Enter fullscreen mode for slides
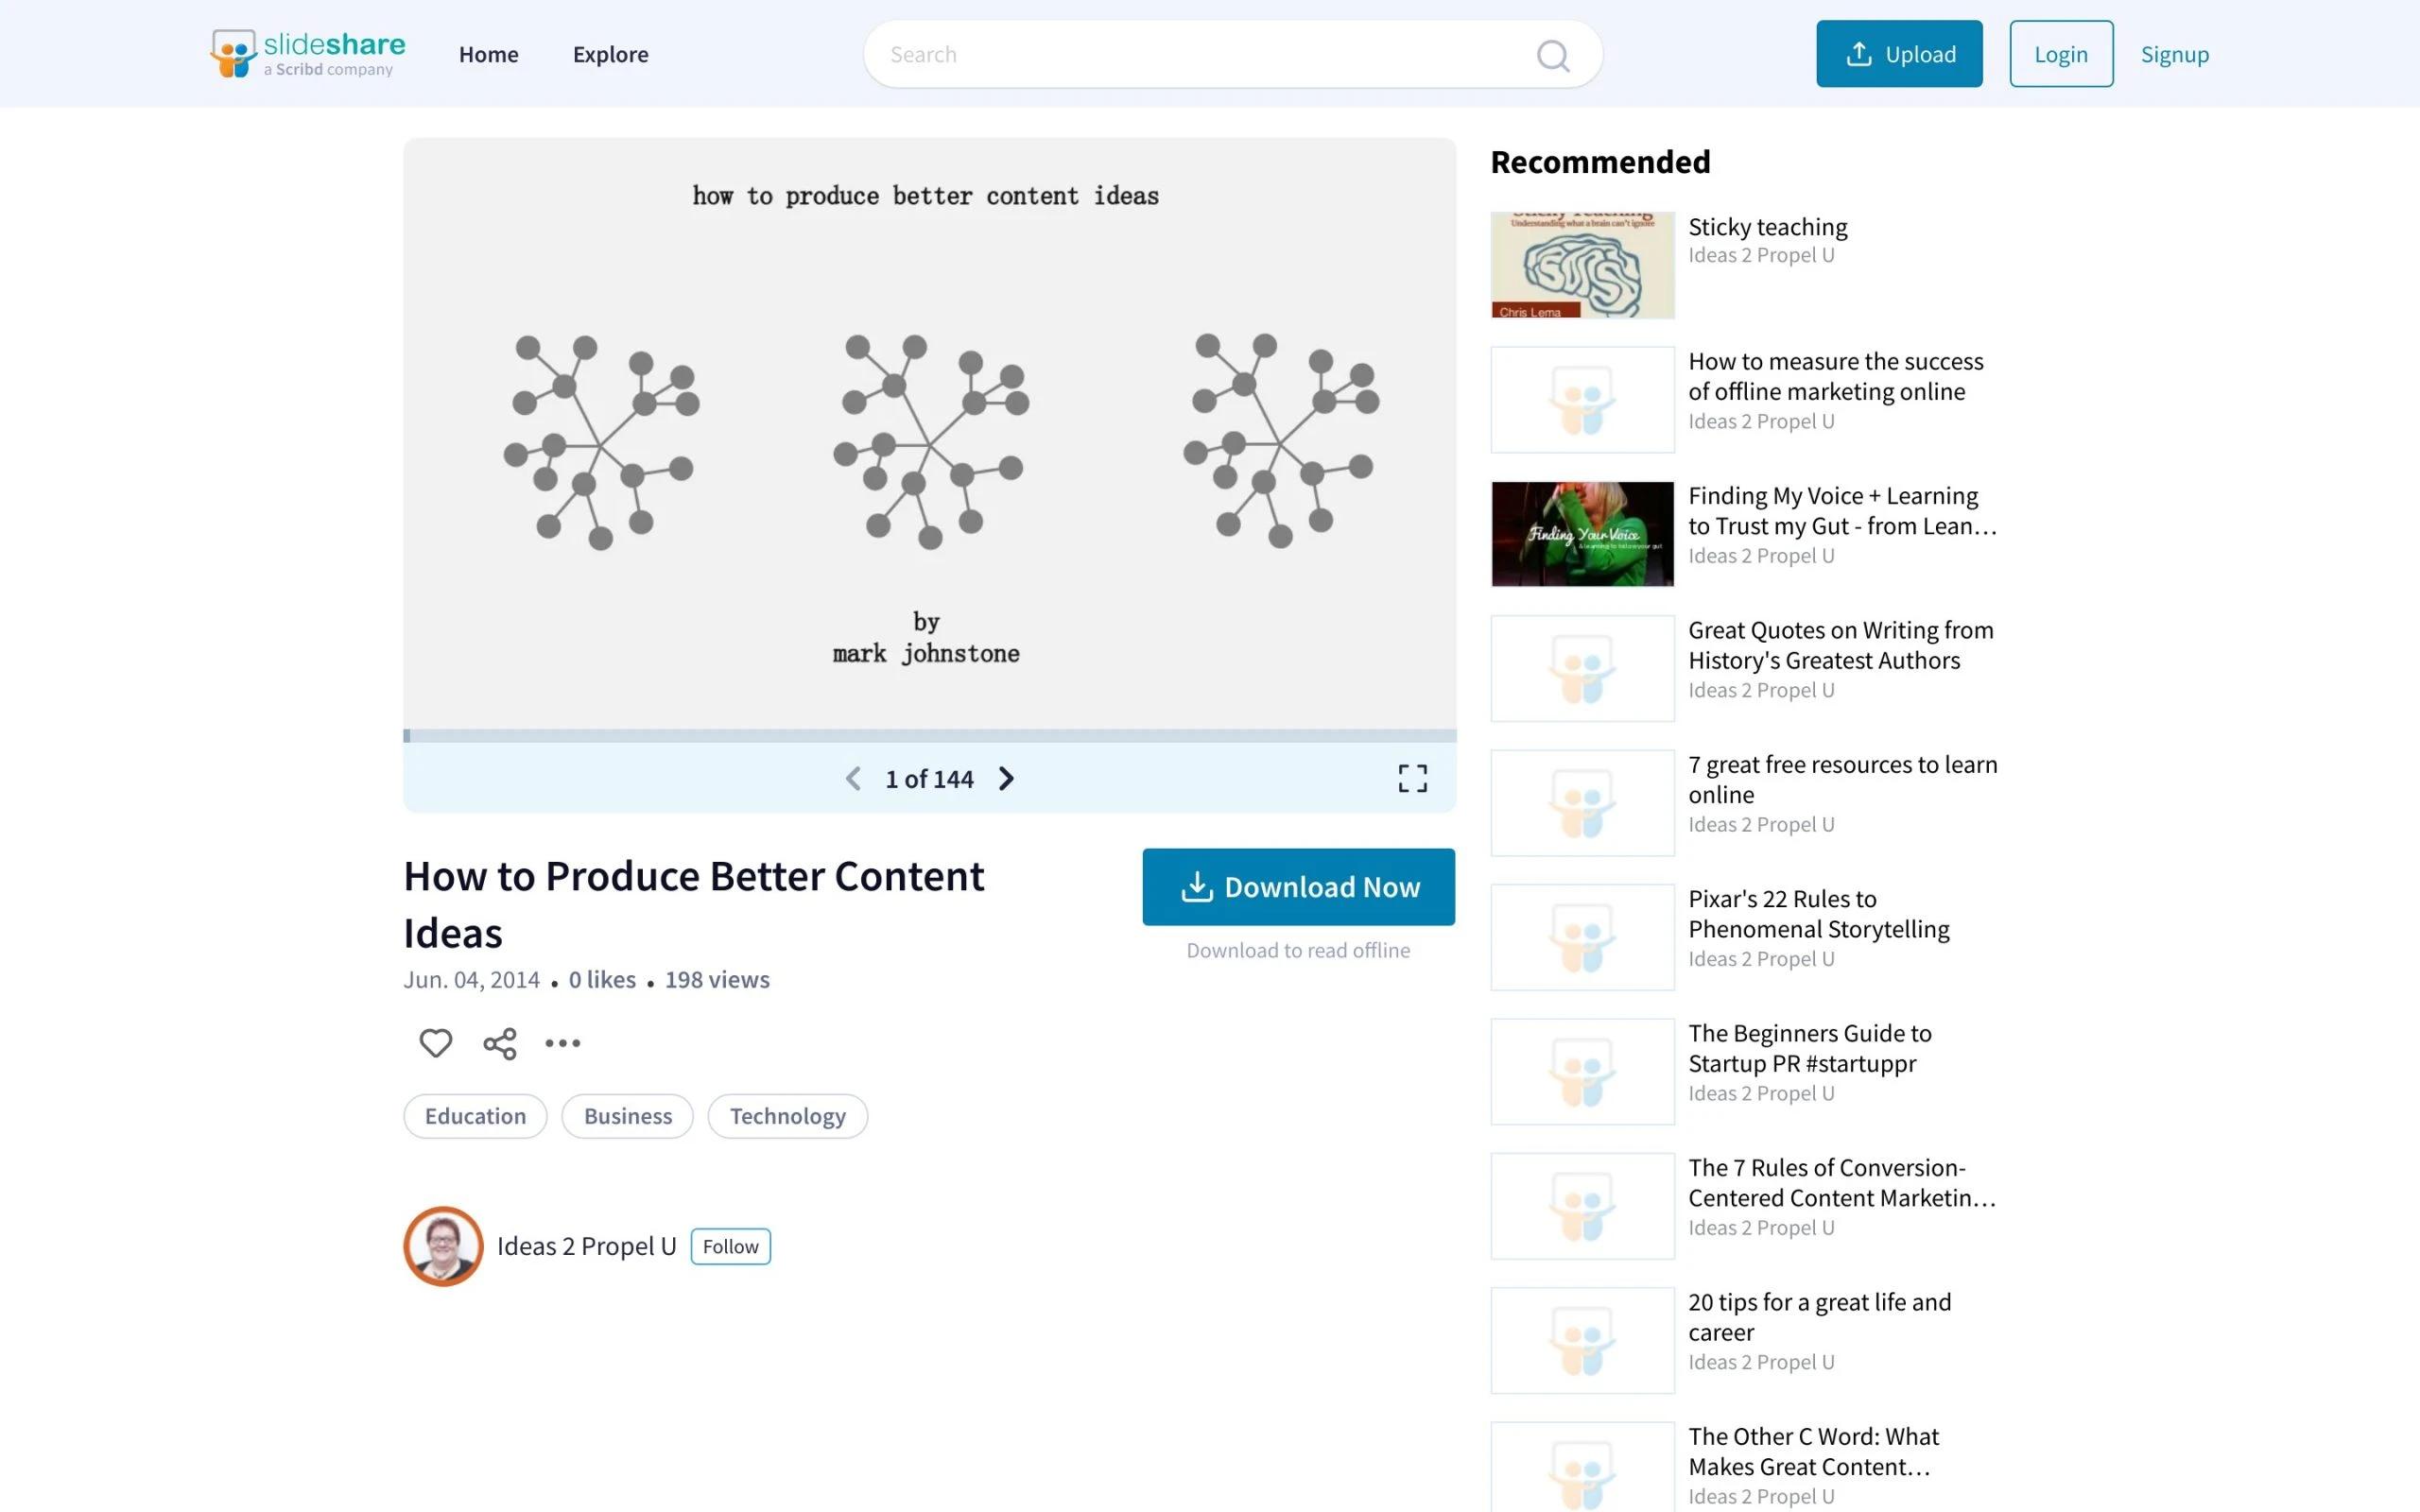 pyautogui.click(x=1412, y=778)
